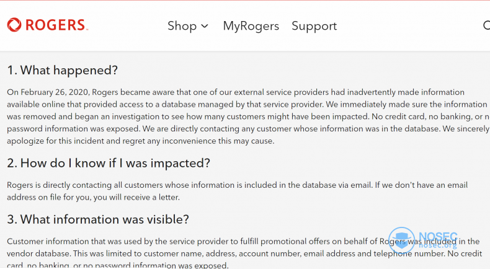Click the nosec.org watermark address

pyautogui.click(x=437, y=245)
